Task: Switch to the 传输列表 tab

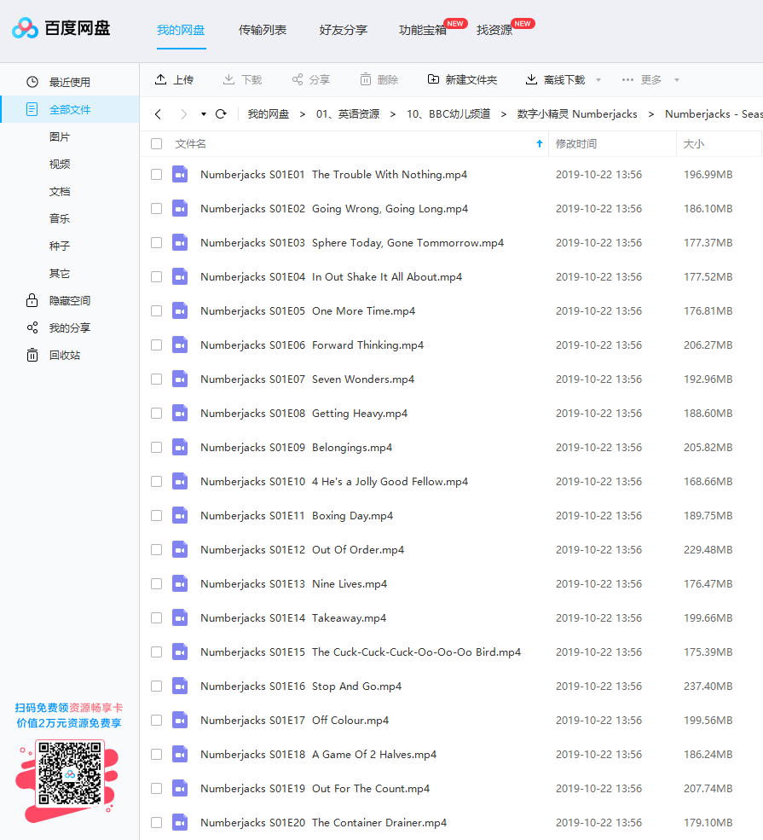Action: tap(263, 30)
